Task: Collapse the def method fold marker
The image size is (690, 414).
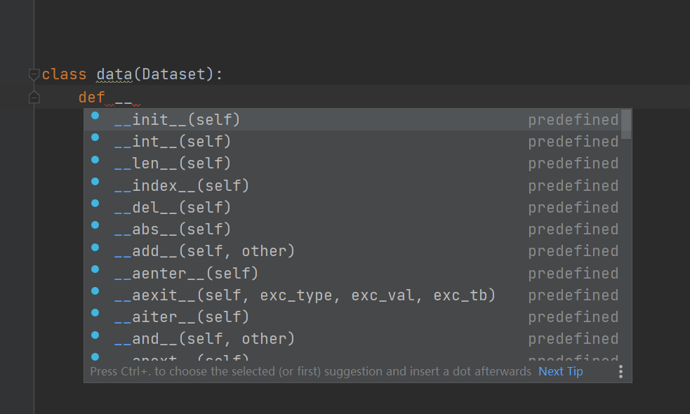Action: 34,97
